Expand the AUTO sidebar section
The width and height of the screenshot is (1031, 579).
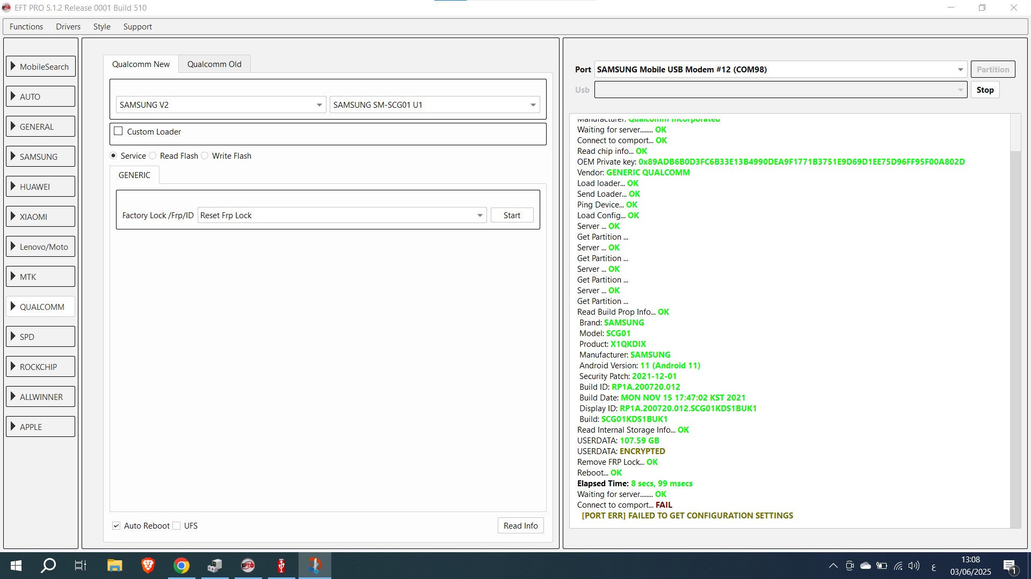click(41, 96)
